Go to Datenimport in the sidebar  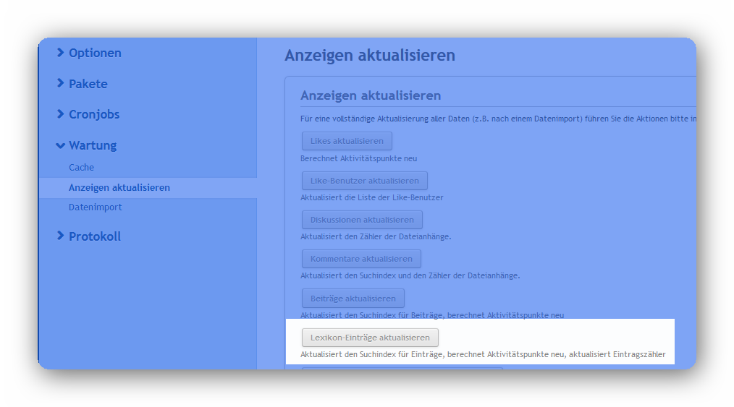96,207
